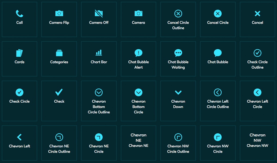Screen dimensions: 277x163
Task: Select Chevron Bottom Circle Outline icon
Action: (x=99, y=92)
